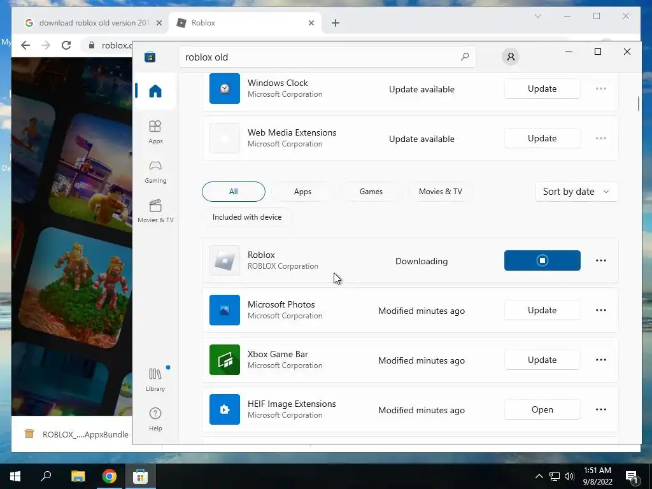
Task: Show hidden system tray icons
Action: coord(539,476)
